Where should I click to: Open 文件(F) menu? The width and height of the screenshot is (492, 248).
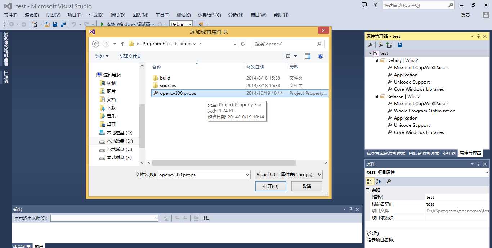(x=11, y=15)
